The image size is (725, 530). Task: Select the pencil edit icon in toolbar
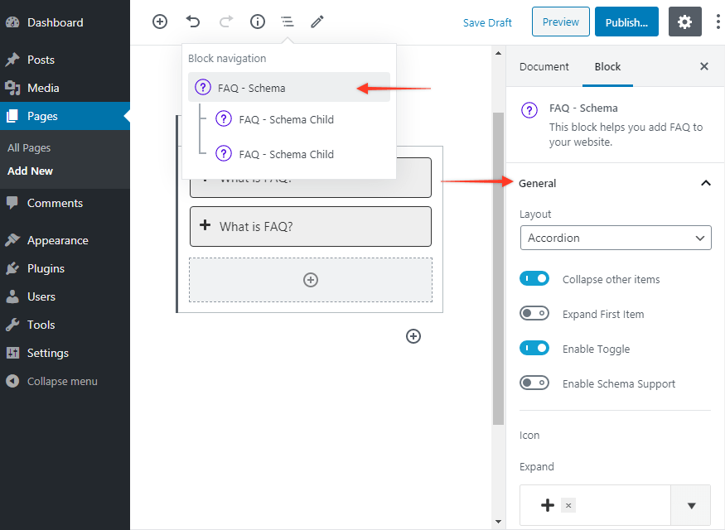317,22
